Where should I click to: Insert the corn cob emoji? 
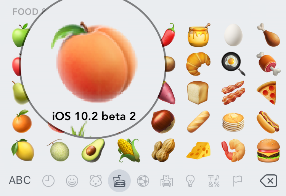pos(129,150)
